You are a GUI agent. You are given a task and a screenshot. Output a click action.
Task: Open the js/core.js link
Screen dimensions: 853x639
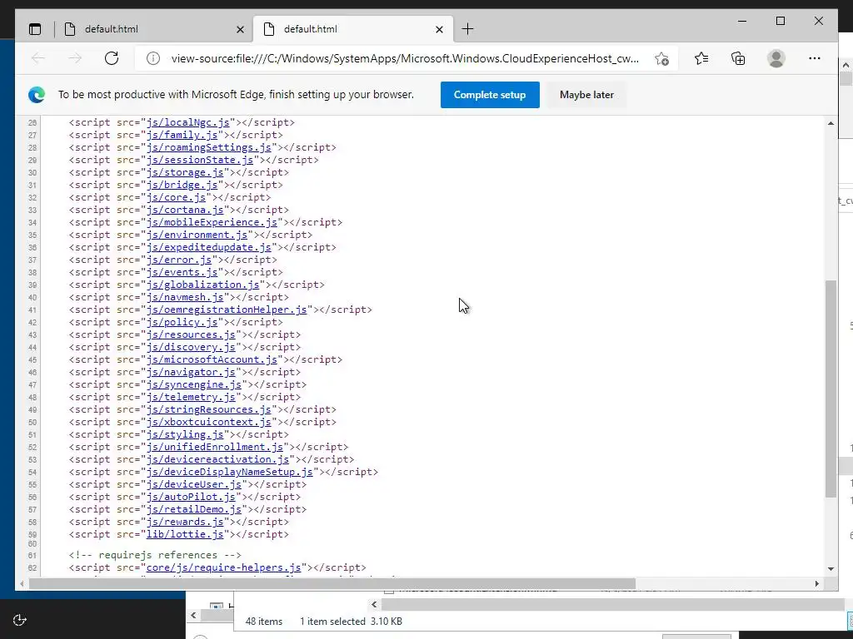[x=176, y=197]
